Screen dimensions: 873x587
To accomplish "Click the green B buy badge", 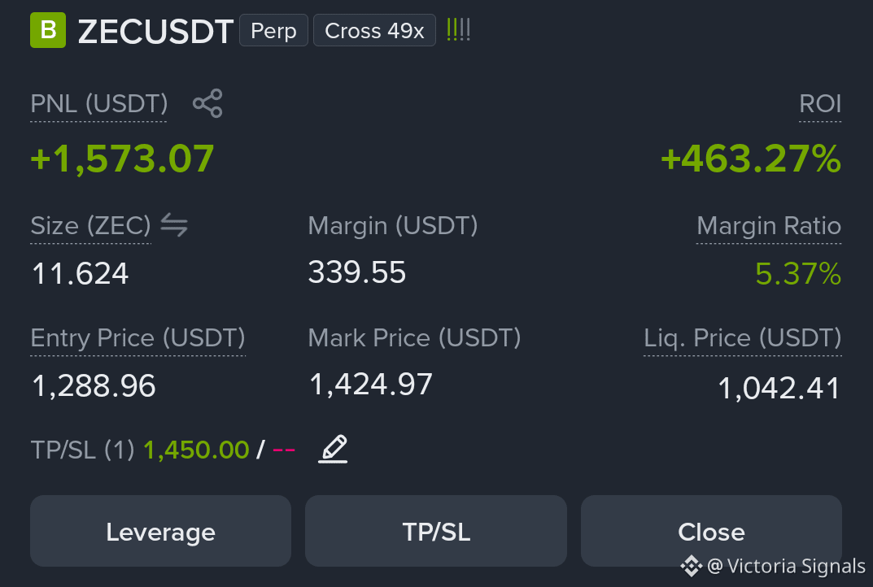I will coord(48,30).
